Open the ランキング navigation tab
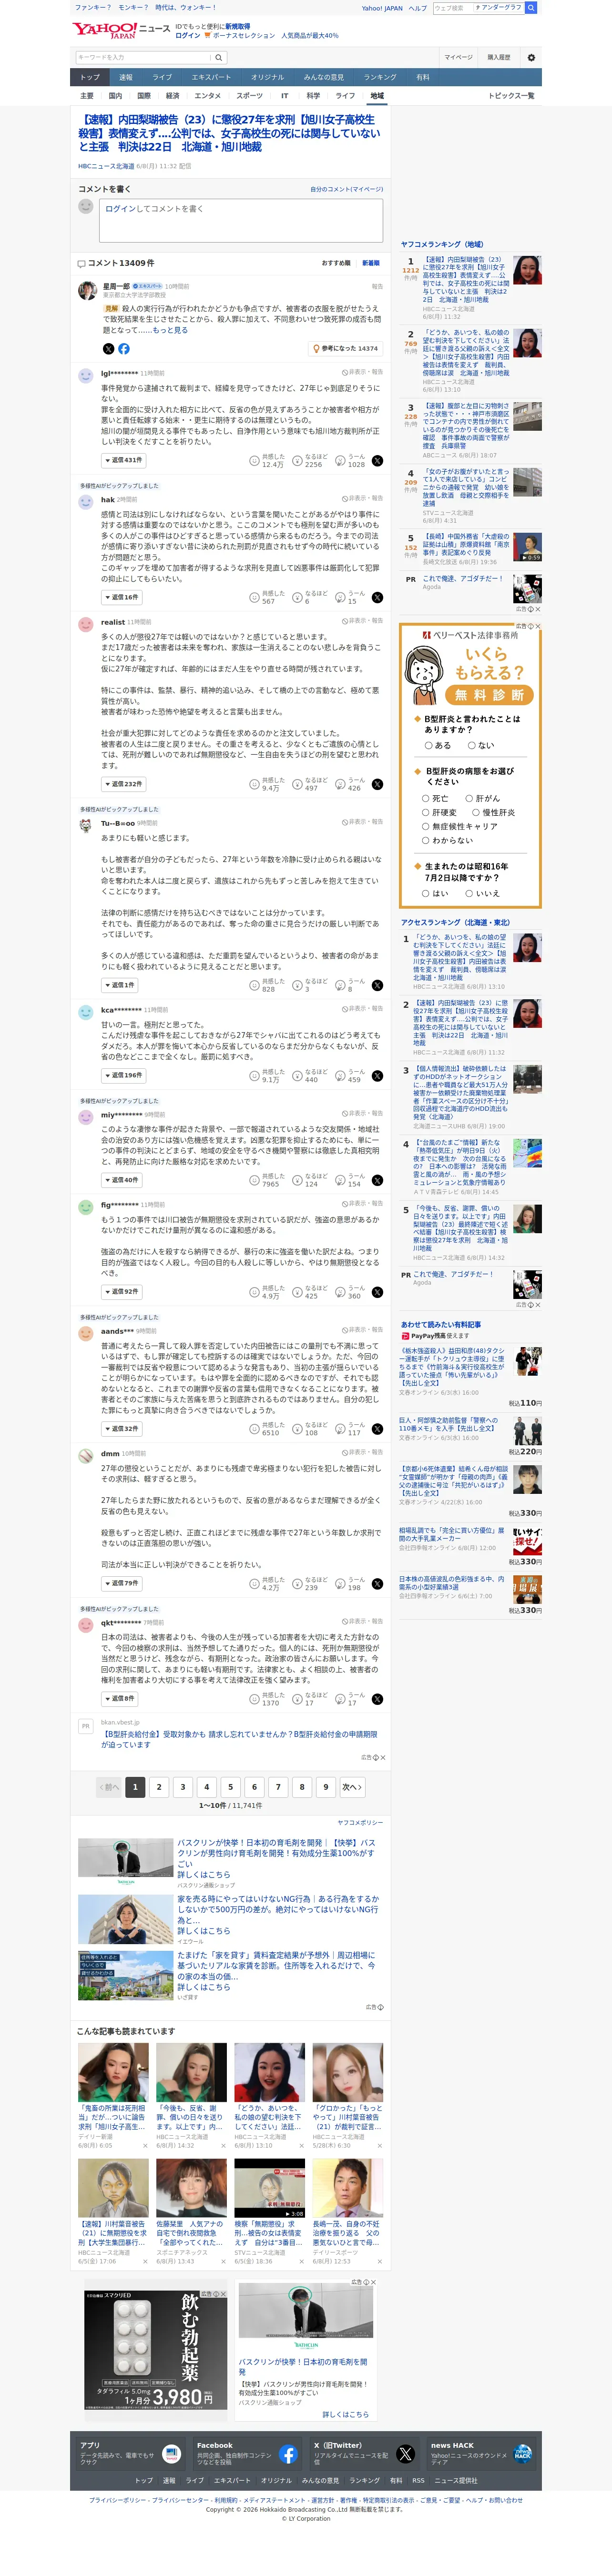612x2576 pixels. coord(380,77)
